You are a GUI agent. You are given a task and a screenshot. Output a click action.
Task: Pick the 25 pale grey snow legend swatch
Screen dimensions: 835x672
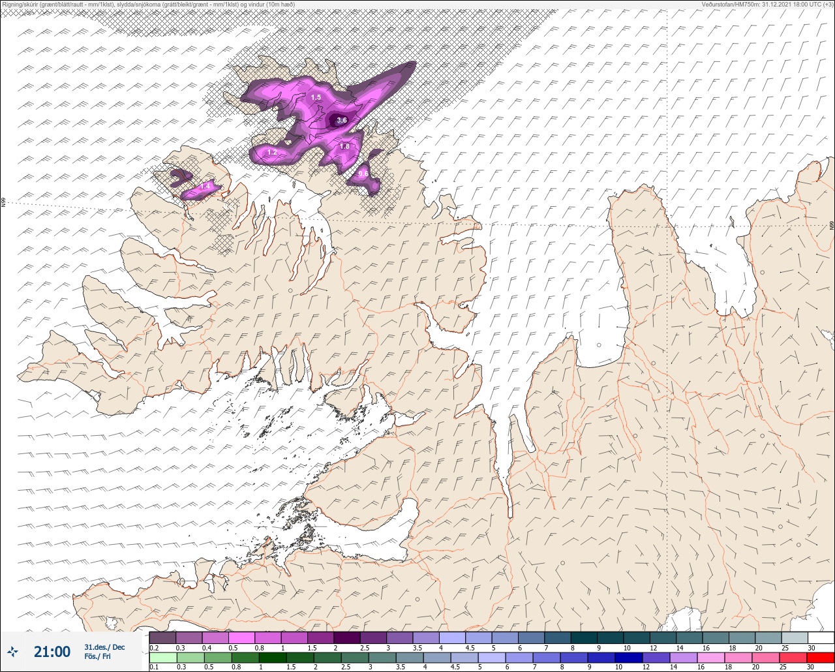point(795,637)
